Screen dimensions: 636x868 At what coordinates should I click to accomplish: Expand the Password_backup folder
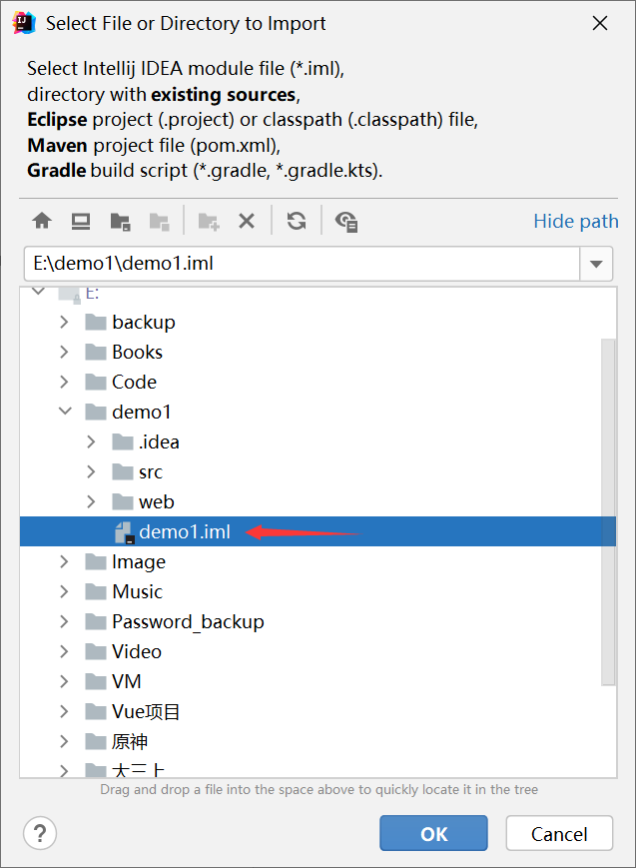[64, 621]
